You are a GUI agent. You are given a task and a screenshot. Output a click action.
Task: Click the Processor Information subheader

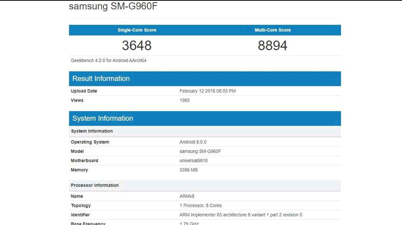(95, 186)
